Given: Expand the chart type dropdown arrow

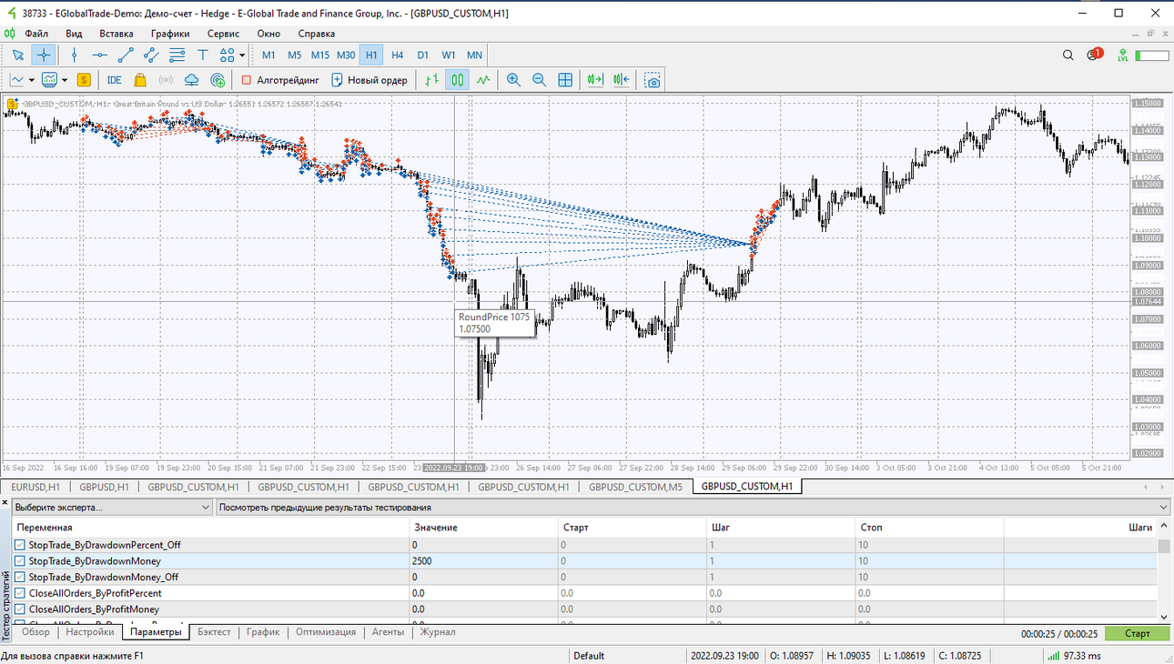Looking at the screenshot, I should click(x=32, y=80).
